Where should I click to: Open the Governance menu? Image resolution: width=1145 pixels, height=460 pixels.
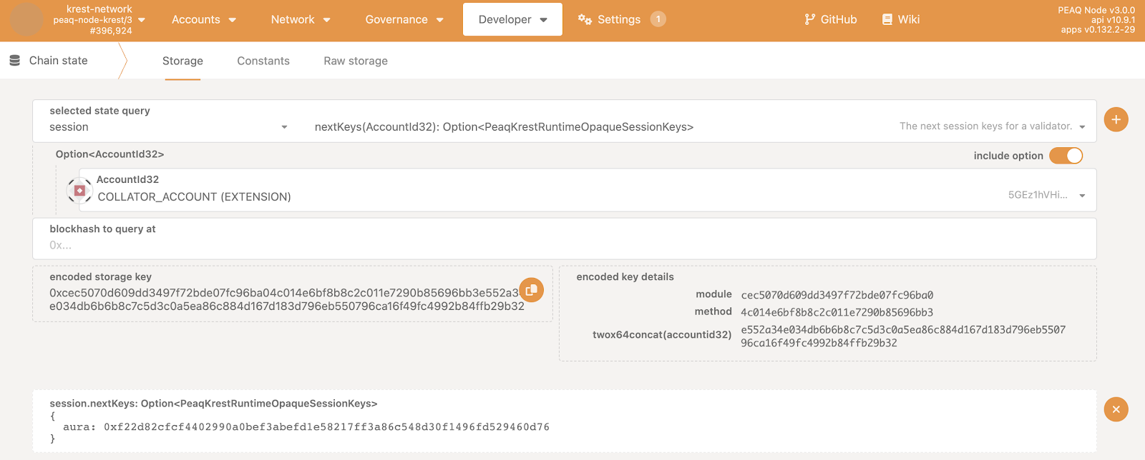[404, 19]
